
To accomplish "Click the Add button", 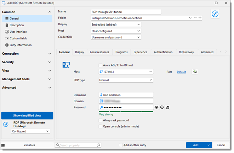I will coord(196,145).
